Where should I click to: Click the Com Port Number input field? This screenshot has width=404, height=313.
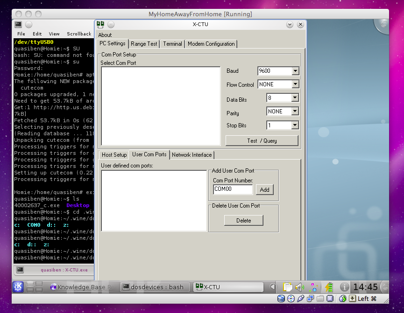(233, 189)
